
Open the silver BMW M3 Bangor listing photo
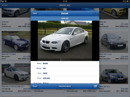point(16,13)
